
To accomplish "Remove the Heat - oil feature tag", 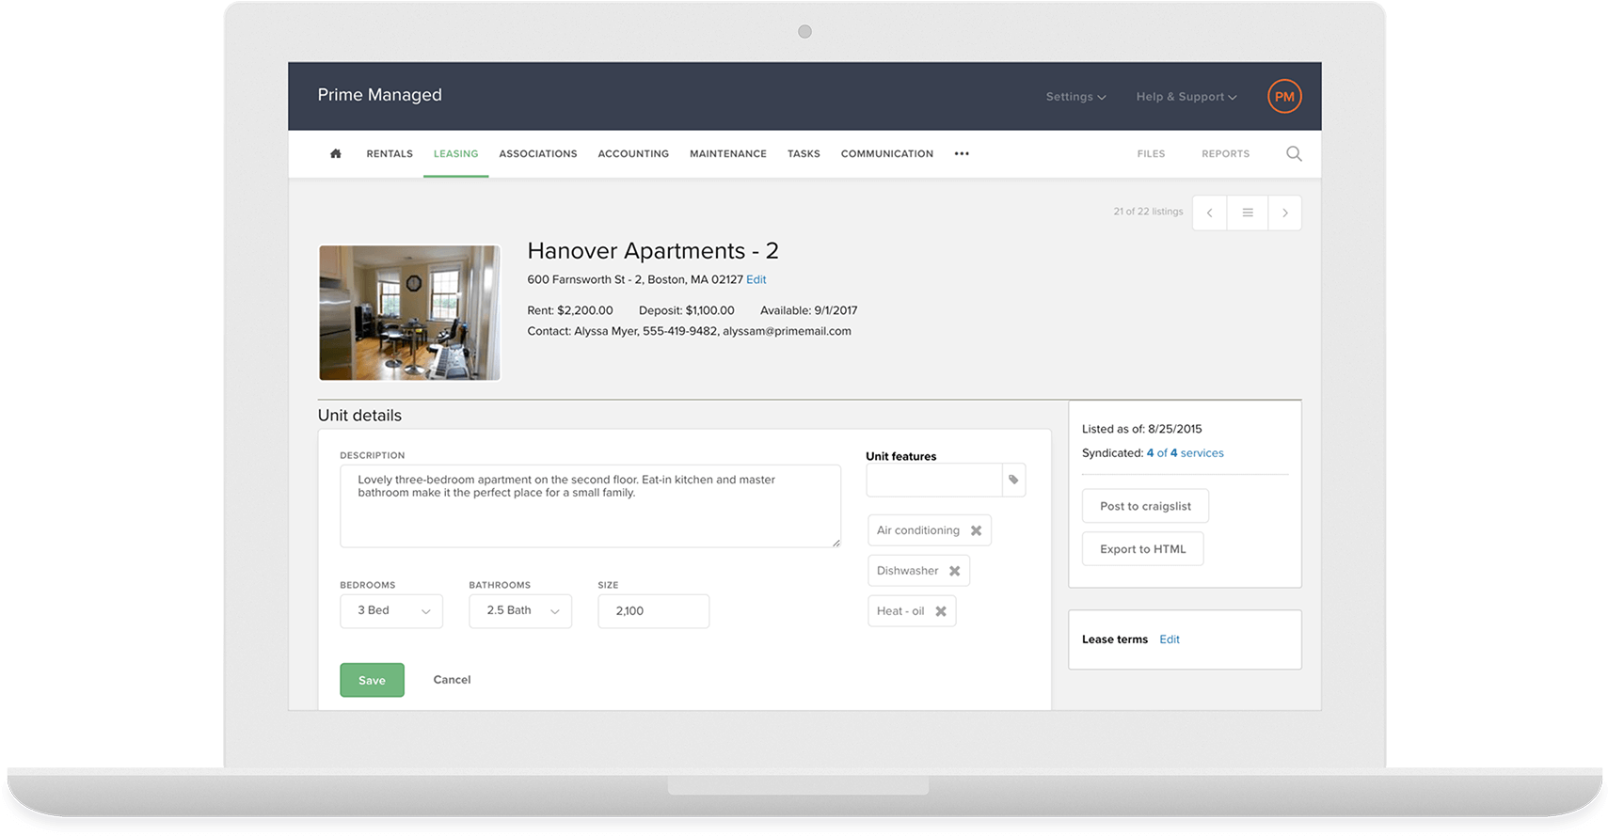I will (940, 611).
